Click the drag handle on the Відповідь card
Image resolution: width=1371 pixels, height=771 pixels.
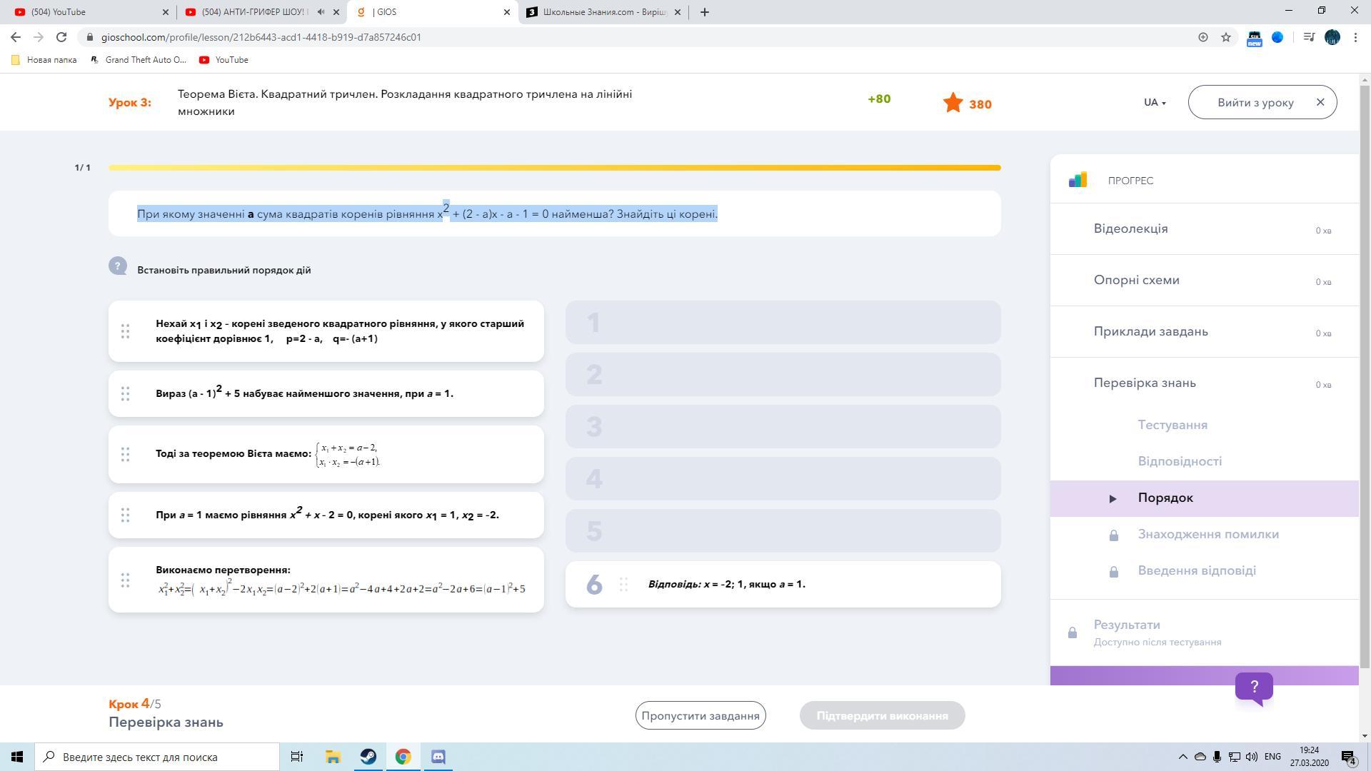click(623, 585)
